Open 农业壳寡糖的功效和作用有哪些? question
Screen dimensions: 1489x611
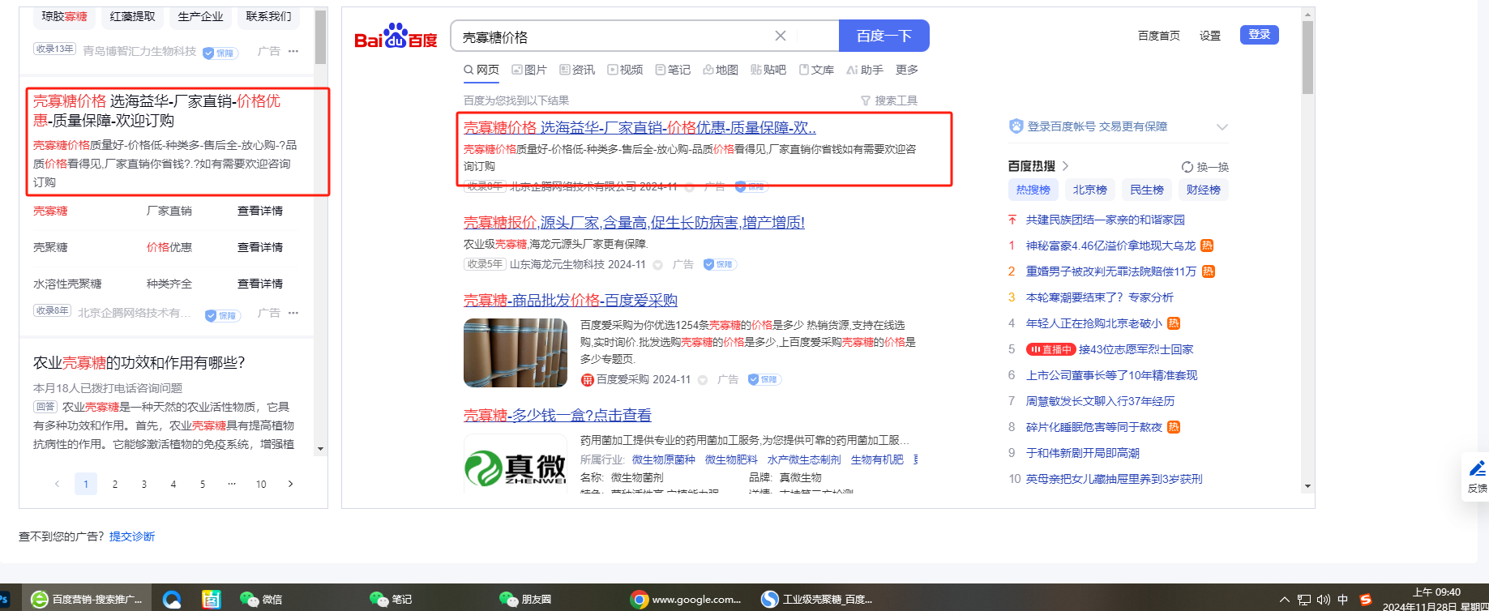[139, 363]
